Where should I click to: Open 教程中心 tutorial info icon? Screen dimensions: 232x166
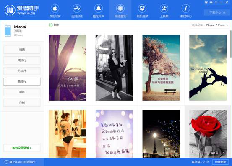[186, 10]
